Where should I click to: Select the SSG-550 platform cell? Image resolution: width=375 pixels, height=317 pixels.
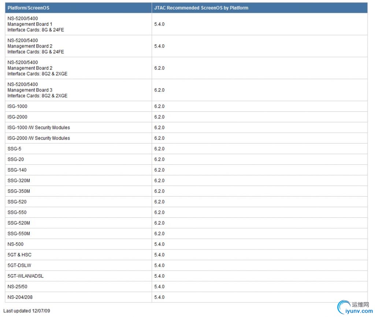tap(78, 212)
